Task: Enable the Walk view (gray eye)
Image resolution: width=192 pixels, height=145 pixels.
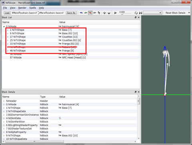Action: click(x=95, y=13)
